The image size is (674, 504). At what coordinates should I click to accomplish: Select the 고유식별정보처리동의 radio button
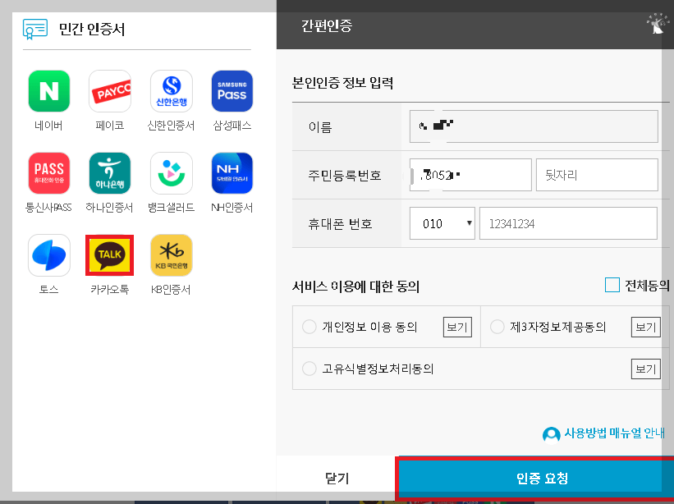pyautogui.click(x=309, y=369)
